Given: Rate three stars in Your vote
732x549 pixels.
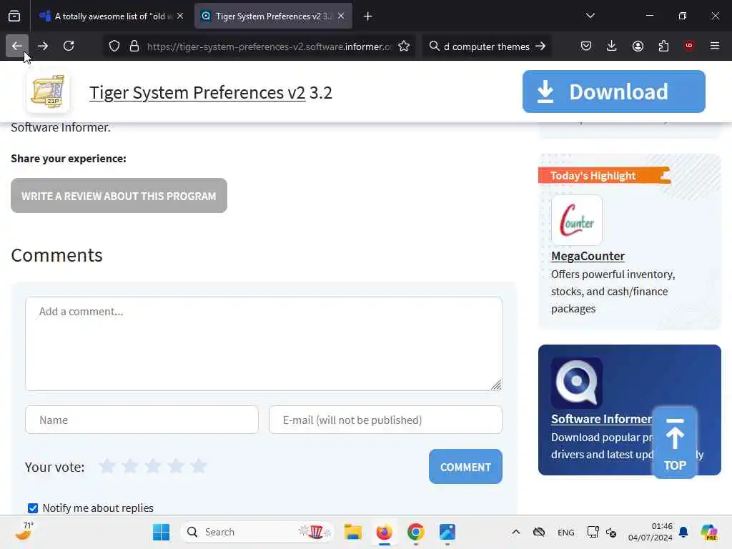Looking at the screenshot, I should point(153,465).
